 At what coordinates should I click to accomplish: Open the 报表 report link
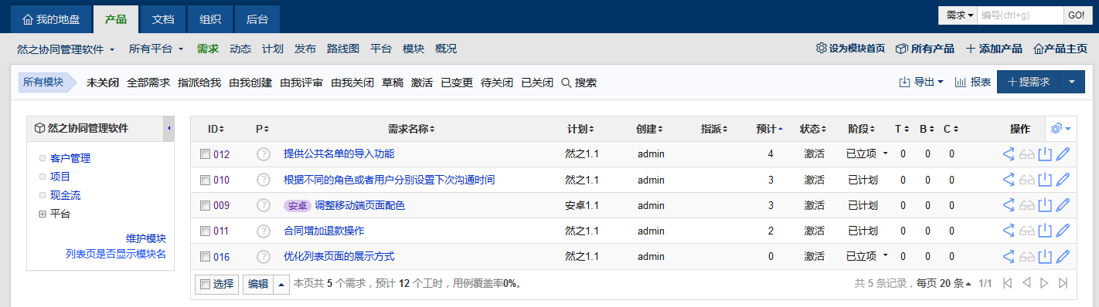pos(973,82)
